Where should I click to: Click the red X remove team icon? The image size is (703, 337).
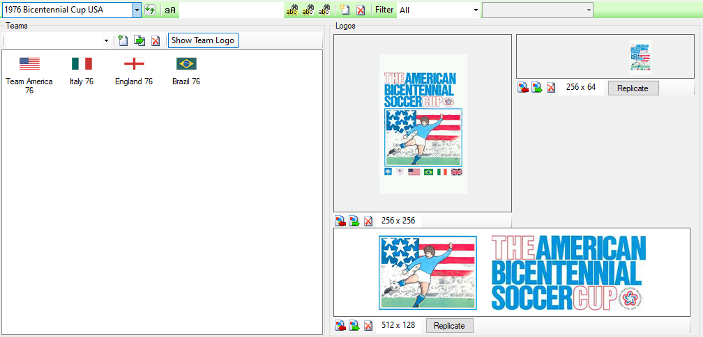[x=156, y=40]
